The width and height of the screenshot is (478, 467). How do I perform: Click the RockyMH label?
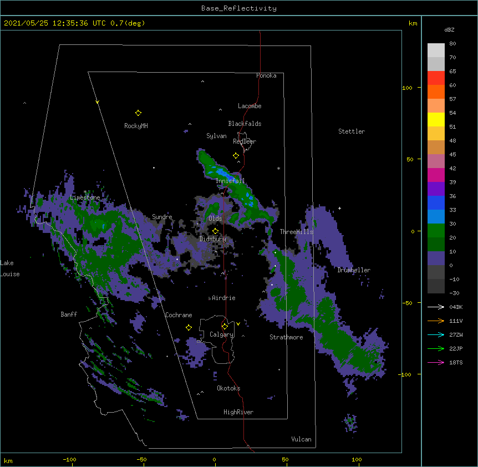coord(136,125)
